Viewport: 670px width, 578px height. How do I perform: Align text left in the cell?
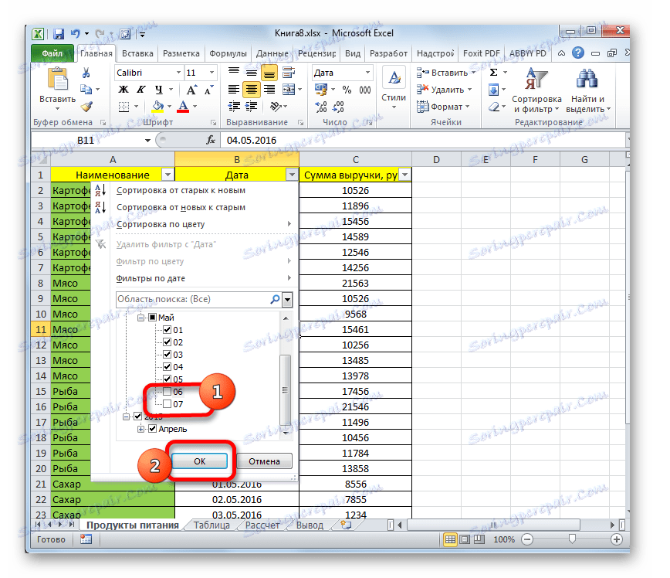click(x=233, y=90)
